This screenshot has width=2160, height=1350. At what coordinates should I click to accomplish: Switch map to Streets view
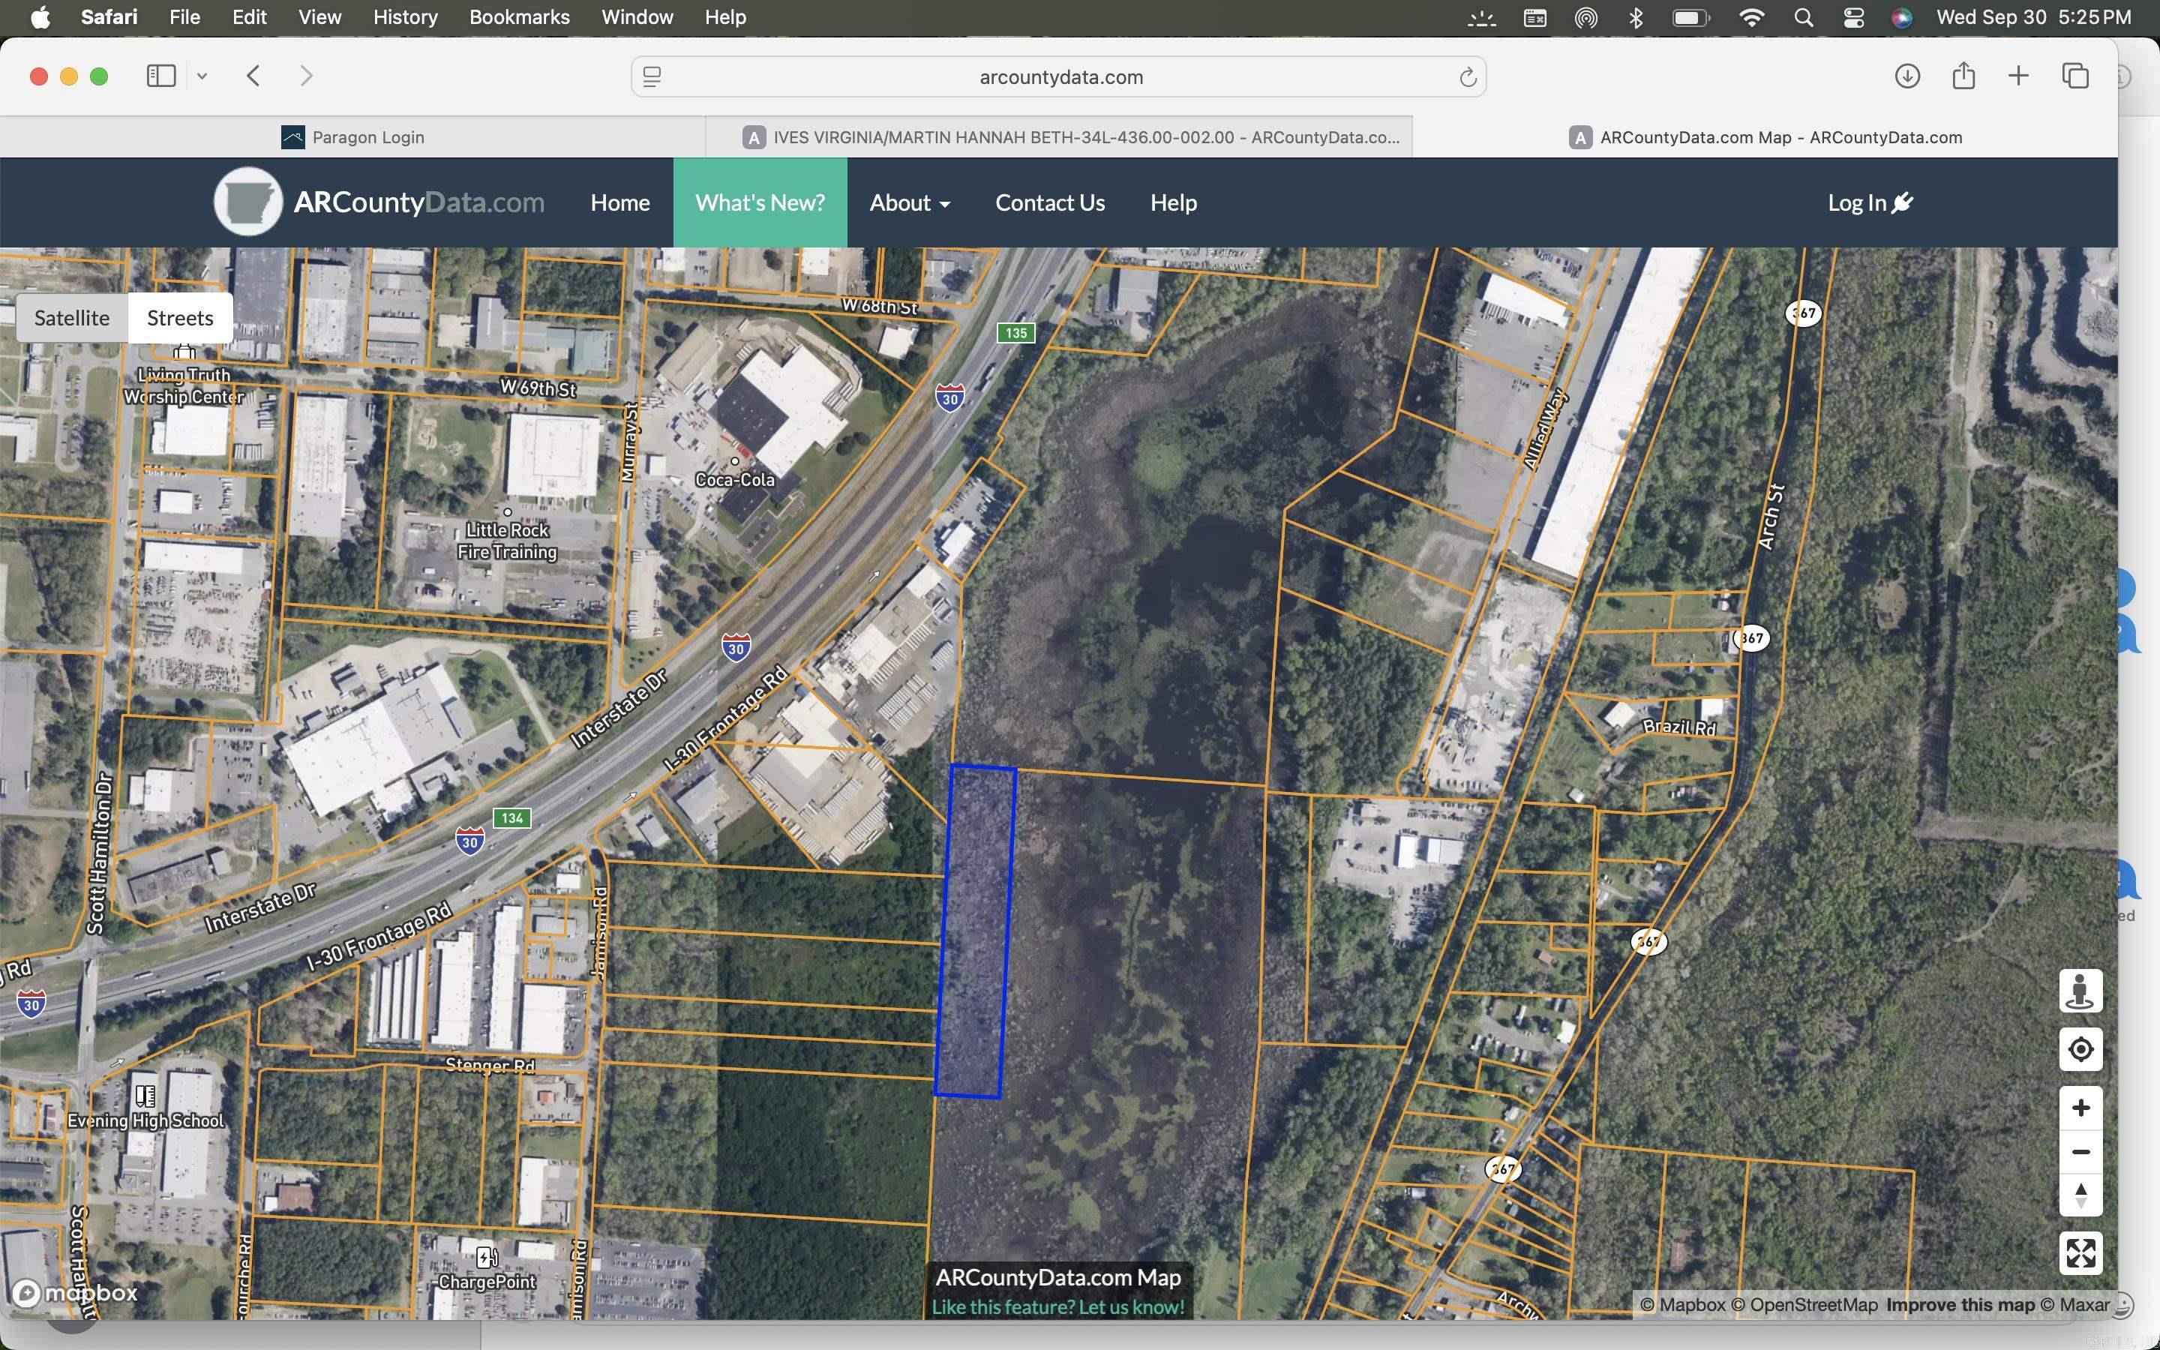[x=180, y=318]
